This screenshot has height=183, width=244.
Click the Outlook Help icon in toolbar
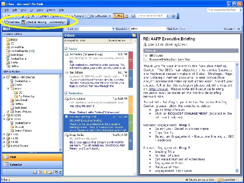click(174, 16)
